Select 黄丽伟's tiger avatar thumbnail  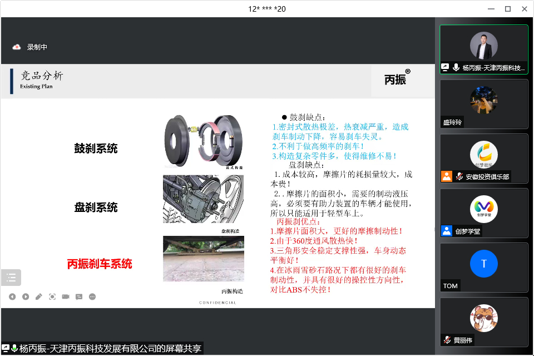pos(483,318)
